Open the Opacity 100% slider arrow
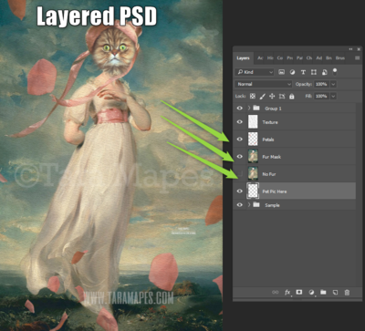The image size is (365, 331). 334,84
